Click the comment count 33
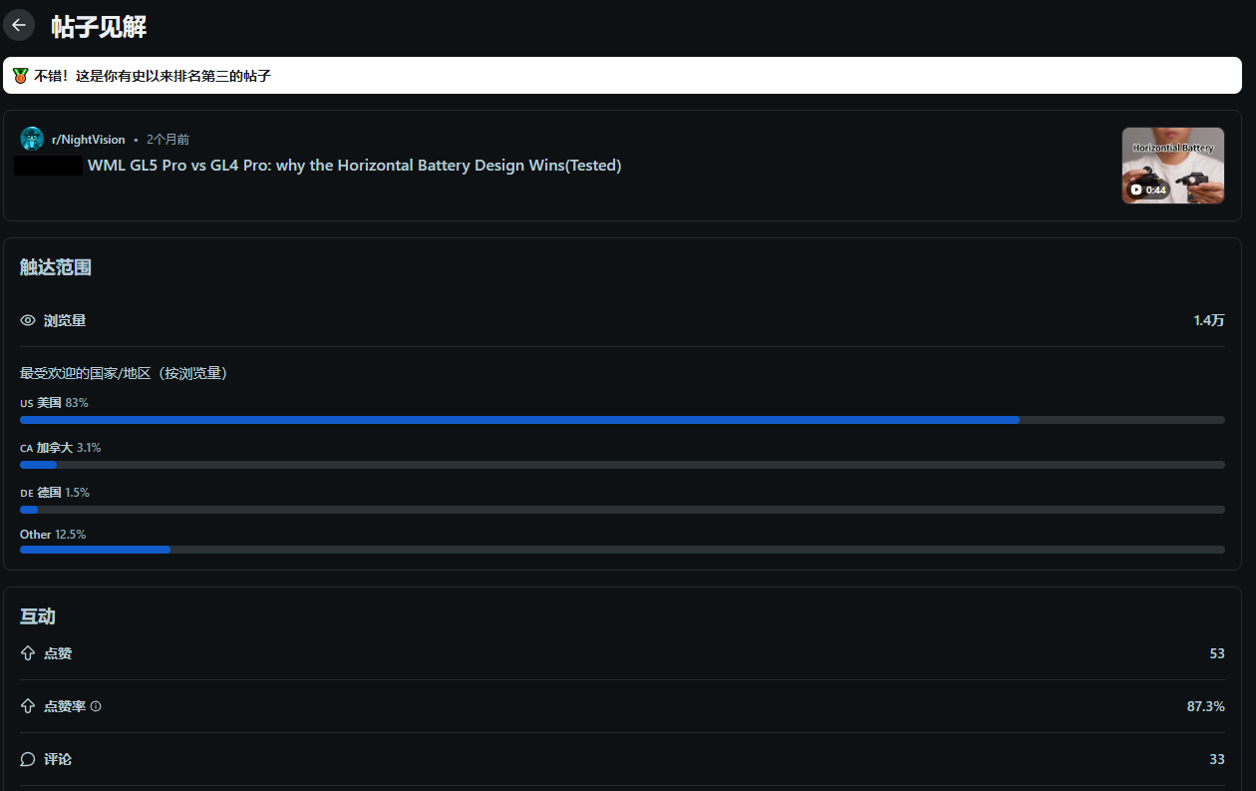The height and width of the screenshot is (791, 1256). click(x=1217, y=759)
